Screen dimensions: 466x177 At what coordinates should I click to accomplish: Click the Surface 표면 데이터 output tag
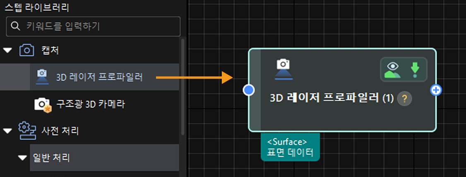tap(290, 147)
